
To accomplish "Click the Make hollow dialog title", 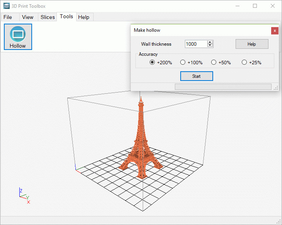I will [147, 30].
